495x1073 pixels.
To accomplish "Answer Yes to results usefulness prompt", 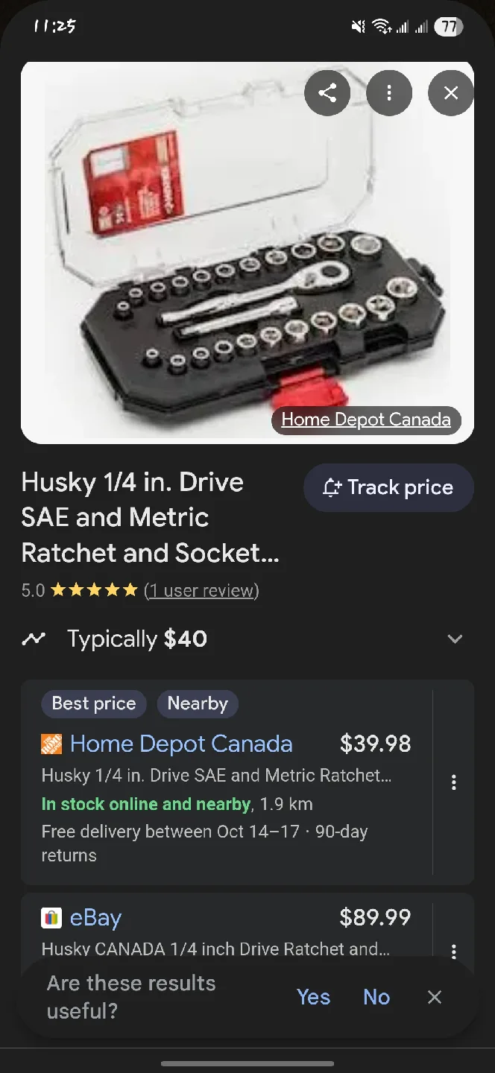I will pos(313,997).
